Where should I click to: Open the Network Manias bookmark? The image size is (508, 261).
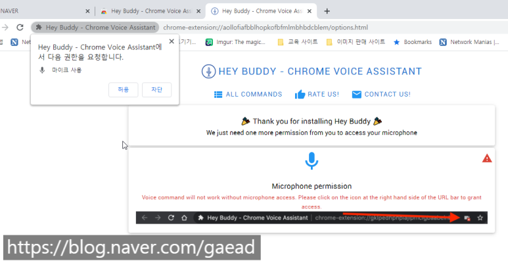(x=469, y=42)
